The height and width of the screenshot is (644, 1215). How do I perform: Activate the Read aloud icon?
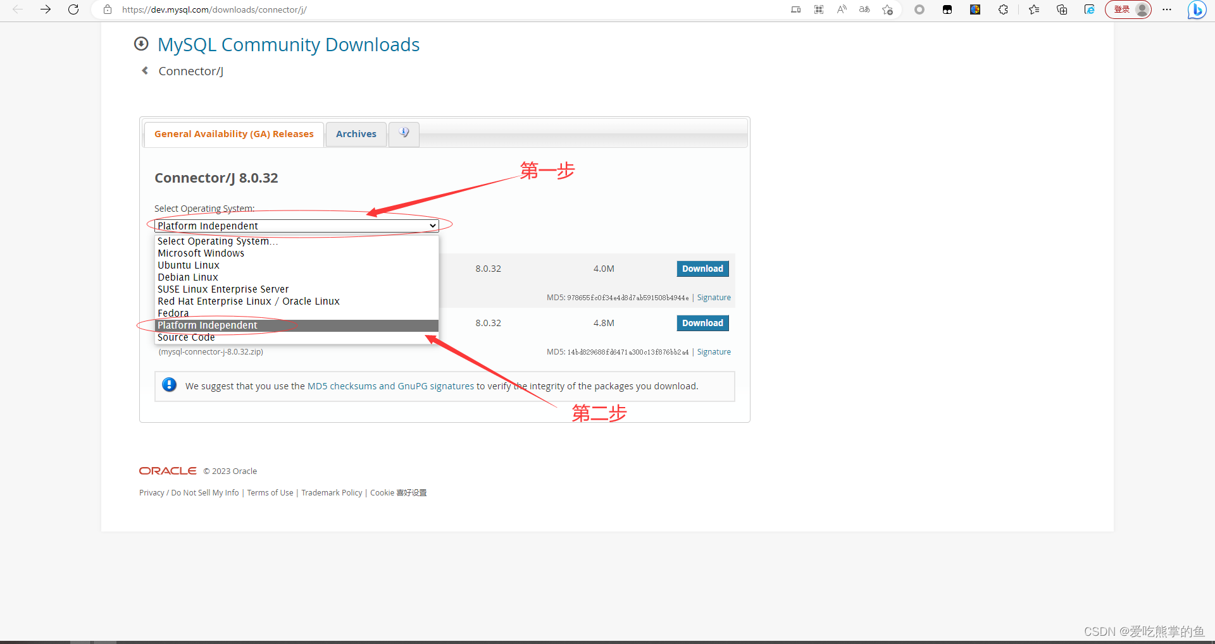click(x=842, y=9)
